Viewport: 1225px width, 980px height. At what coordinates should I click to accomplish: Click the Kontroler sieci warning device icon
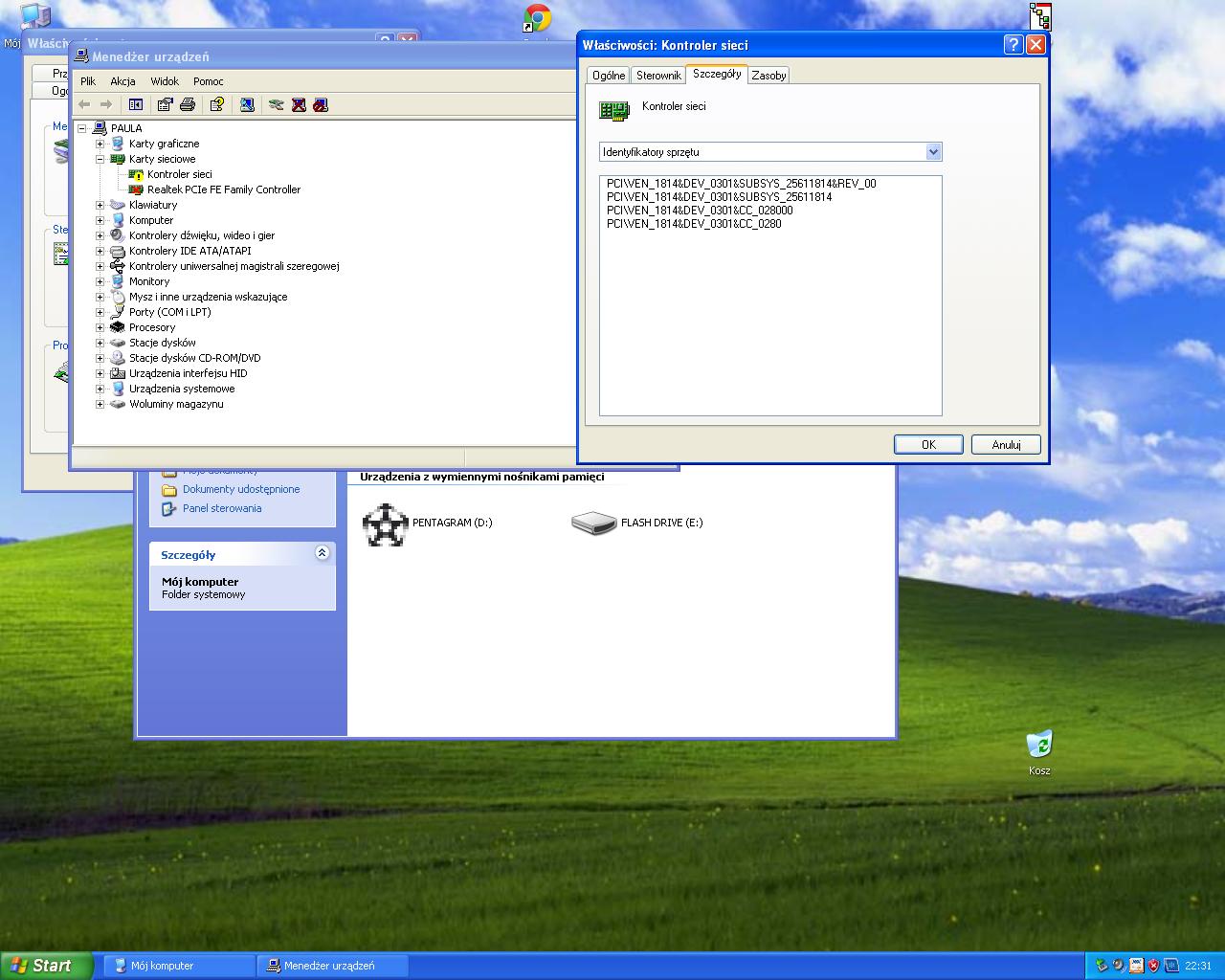pyautogui.click(x=136, y=174)
